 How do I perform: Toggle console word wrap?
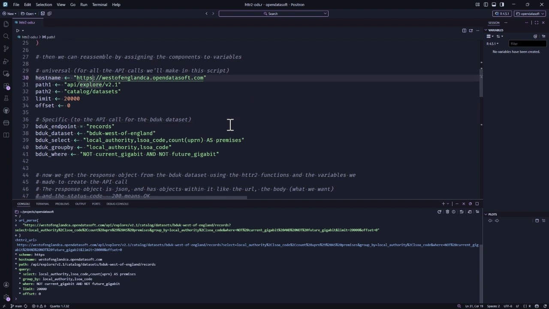pyautogui.click(x=462, y=212)
